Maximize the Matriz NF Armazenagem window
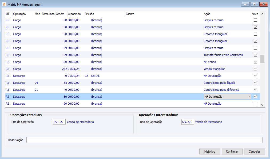The width and height of the screenshot is (270, 159). click(x=254, y=4)
